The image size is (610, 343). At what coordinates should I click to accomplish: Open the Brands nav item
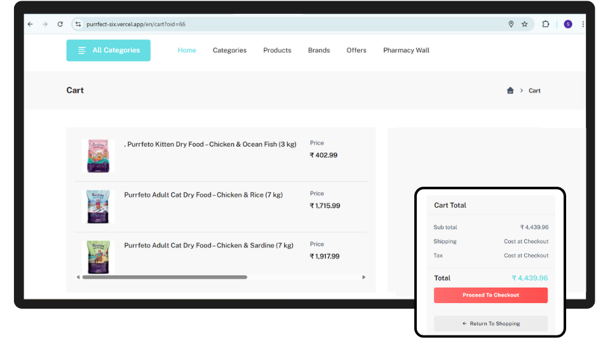pos(319,50)
